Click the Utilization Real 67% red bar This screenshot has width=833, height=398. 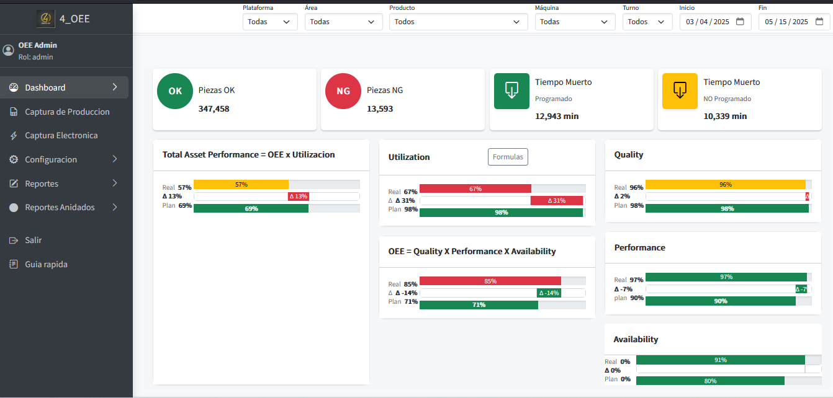(x=475, y=188)
